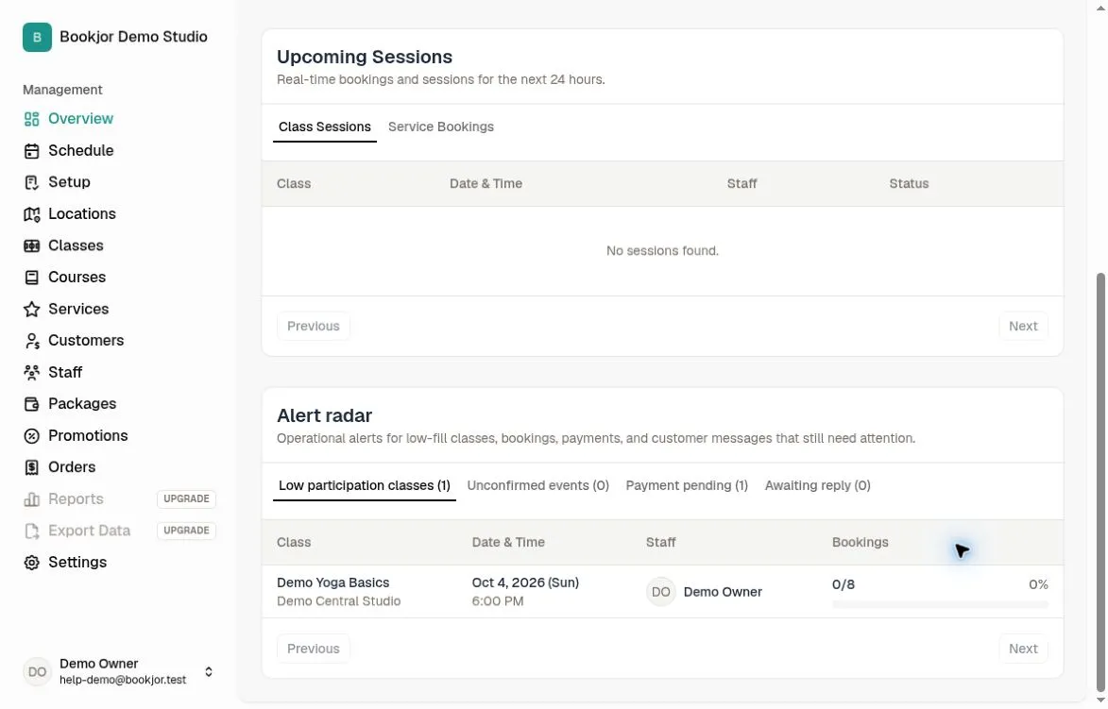
Task: Click Previous in Upcoming Sessions
Action: (313, 327)
